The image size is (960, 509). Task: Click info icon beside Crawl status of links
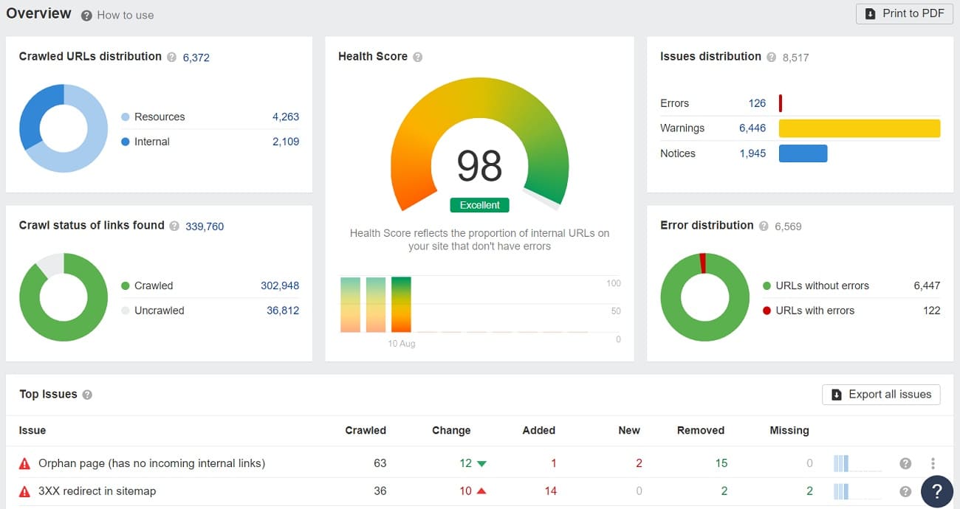[175, 226]
